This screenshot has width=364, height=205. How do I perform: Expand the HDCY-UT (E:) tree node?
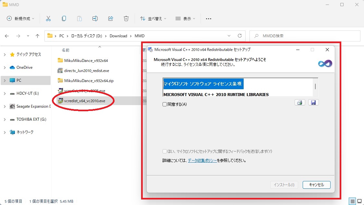point(5,93)
